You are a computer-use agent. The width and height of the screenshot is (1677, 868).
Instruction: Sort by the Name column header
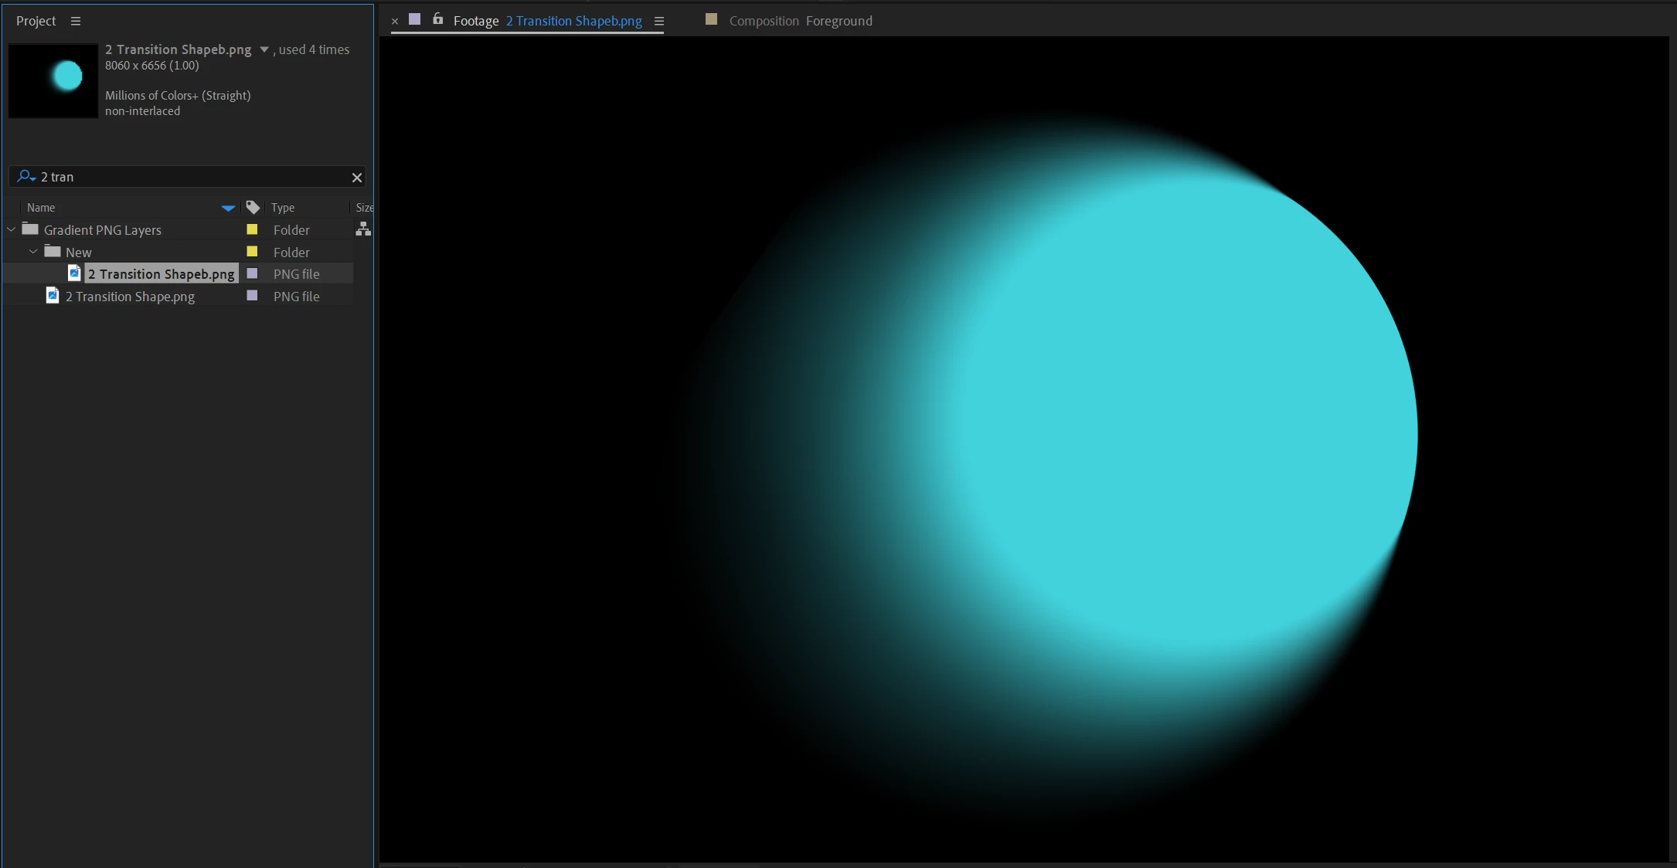[x=41, y=208]
